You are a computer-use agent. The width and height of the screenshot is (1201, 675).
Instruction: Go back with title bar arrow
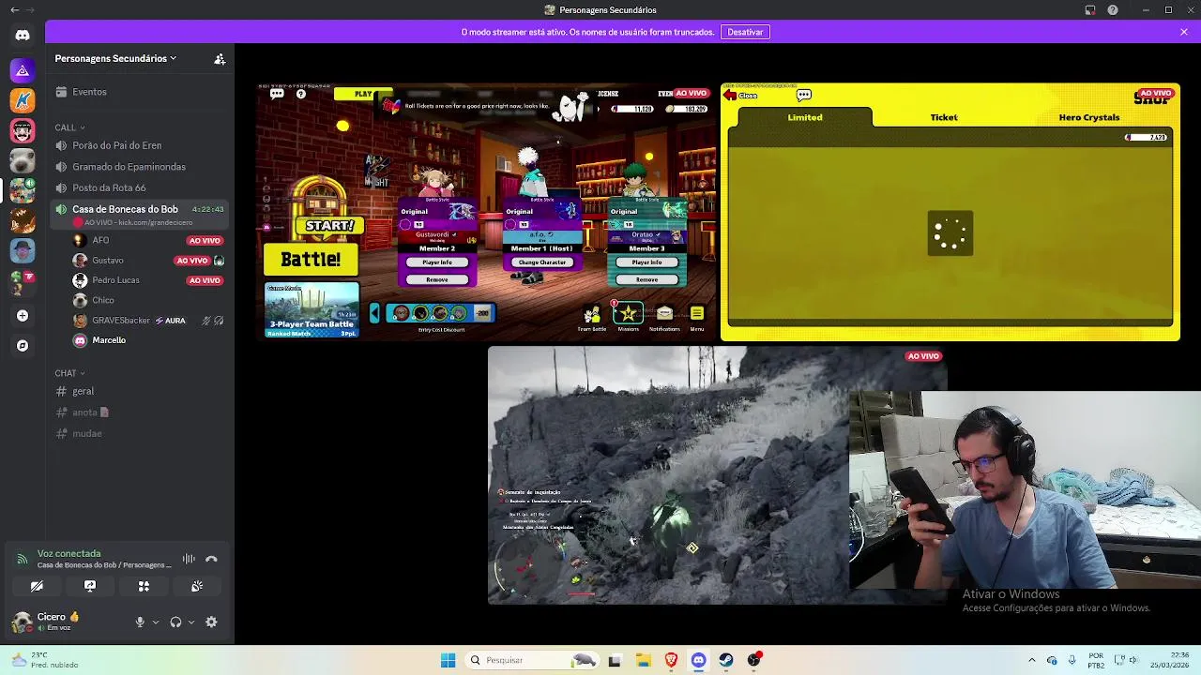[14, 10]
